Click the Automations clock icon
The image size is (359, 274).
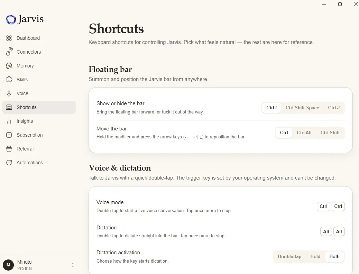click(9, 163)
